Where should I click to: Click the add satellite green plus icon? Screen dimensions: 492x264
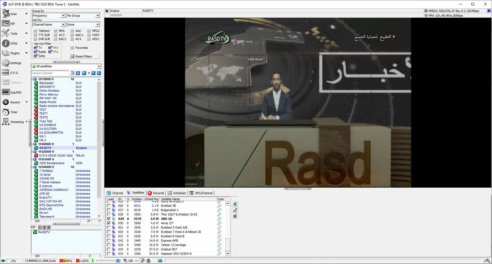(x=235, y=204)
